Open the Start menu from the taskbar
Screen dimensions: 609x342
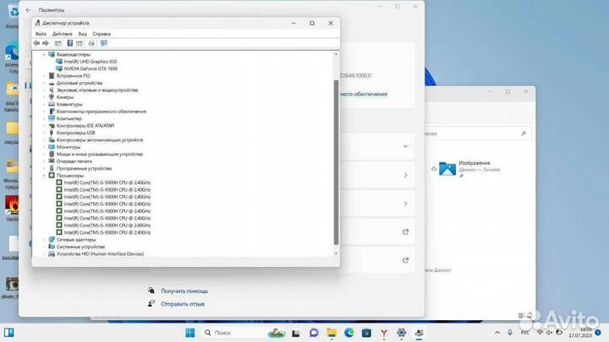(x=190, y=333)
